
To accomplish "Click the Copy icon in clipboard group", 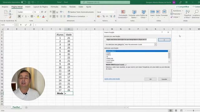I will pyautogui.click(x=10, y=14).
